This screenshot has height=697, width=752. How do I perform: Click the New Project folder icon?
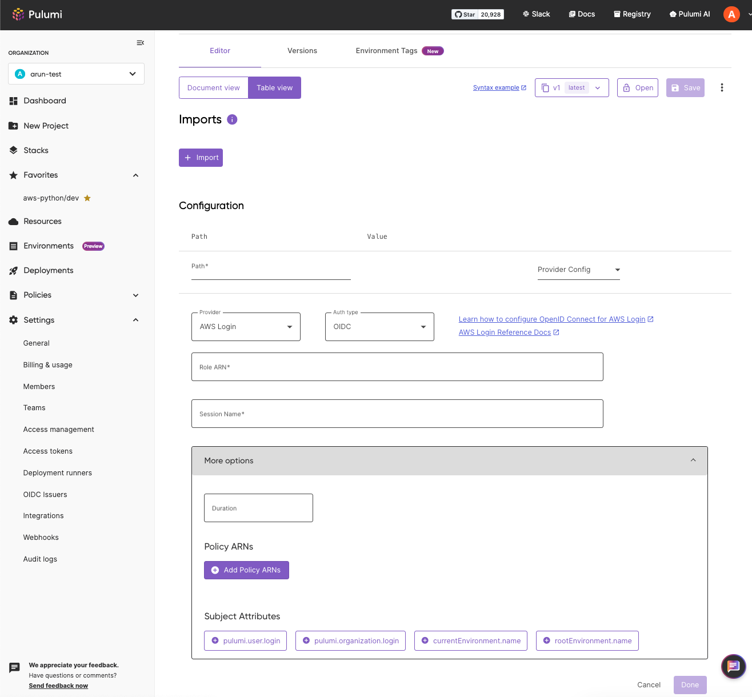[x=14, y=126]
